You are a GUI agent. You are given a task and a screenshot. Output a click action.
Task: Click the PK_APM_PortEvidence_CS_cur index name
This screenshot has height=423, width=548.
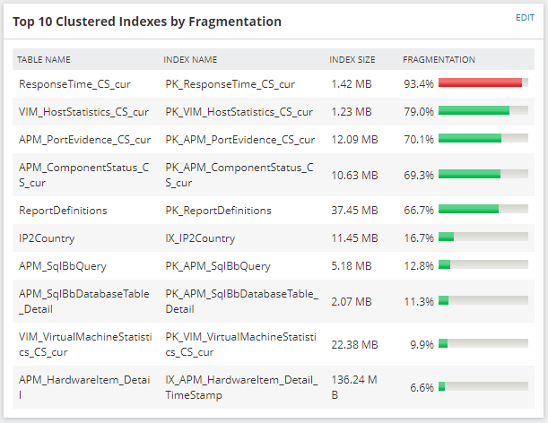click(239, 140)
